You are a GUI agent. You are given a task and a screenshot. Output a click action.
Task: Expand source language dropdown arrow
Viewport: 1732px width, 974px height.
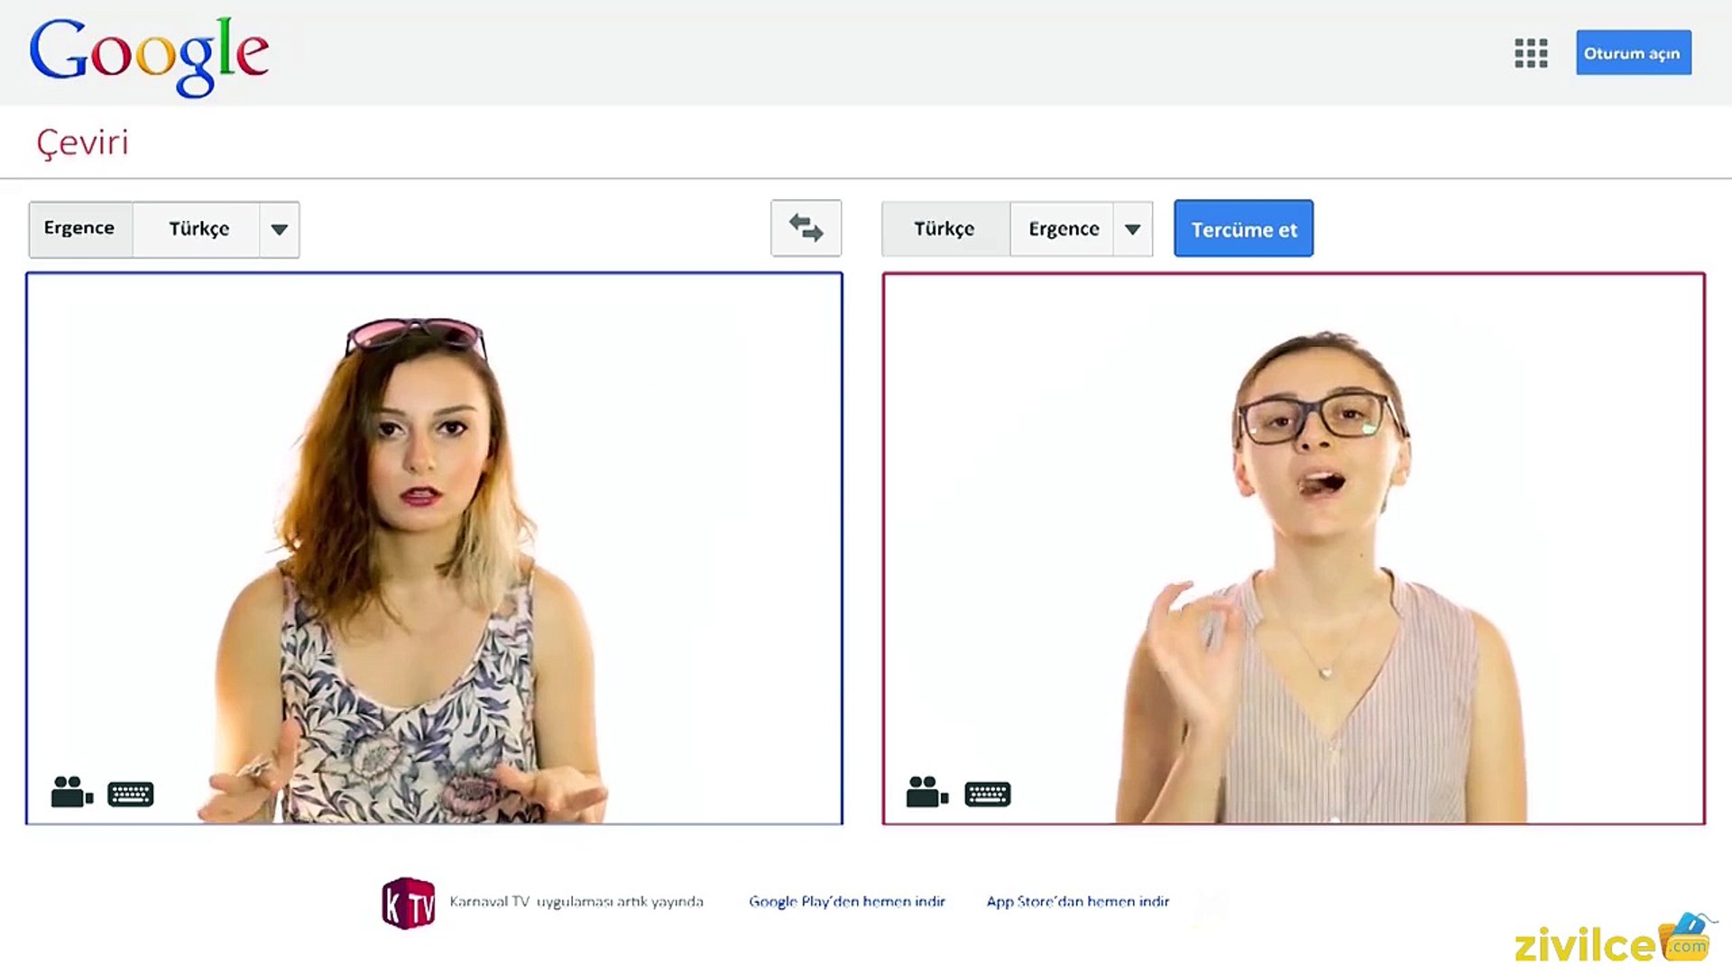click(280, 229)
